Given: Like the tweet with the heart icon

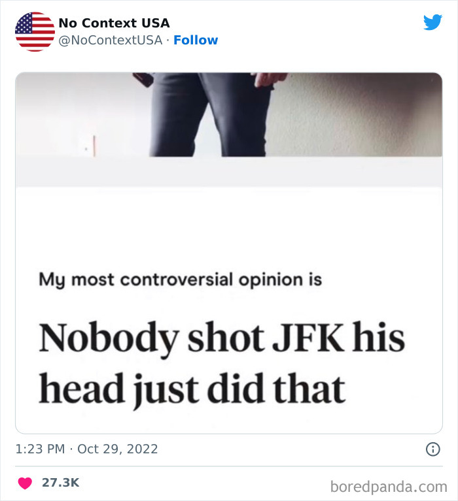Looking at the screenshot, I should [25, 483].
